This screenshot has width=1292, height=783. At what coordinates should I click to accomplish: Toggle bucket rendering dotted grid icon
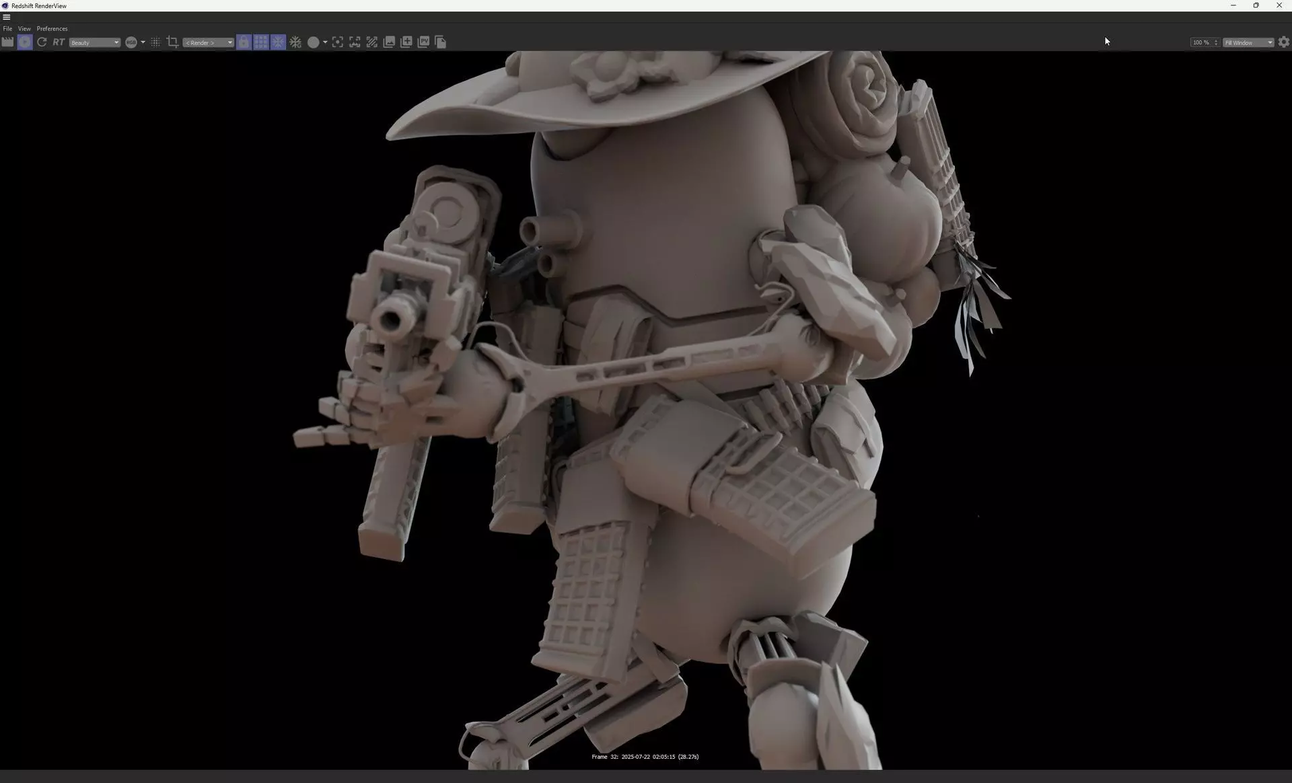point(155,42)
